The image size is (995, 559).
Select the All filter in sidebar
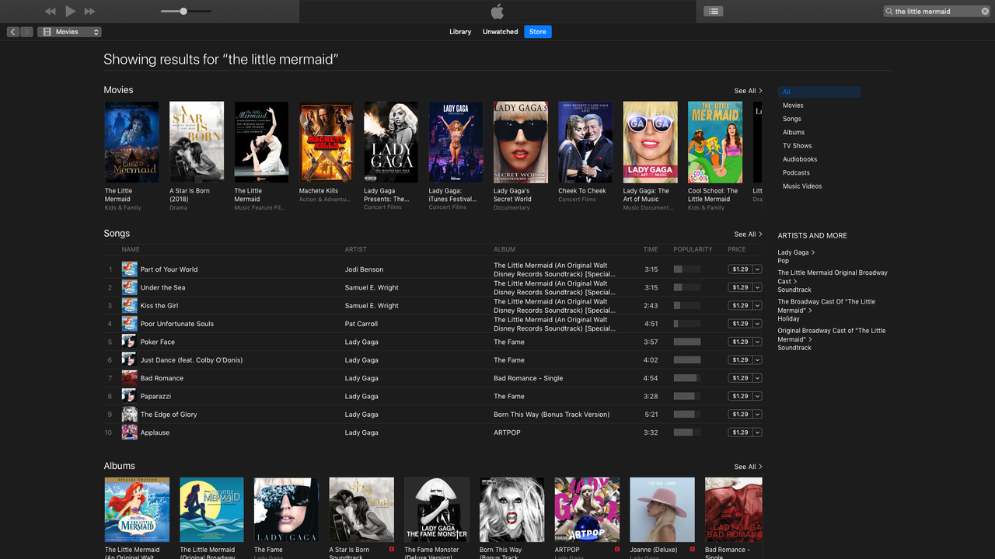[x=819, y=92]
